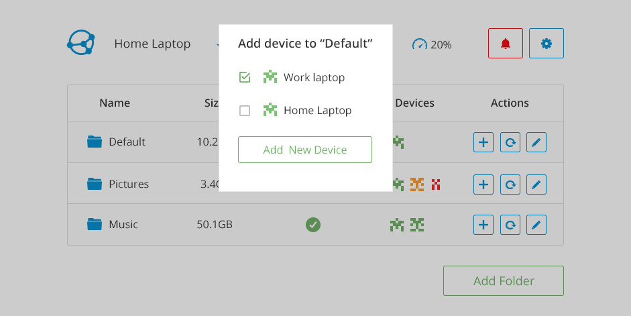Check the Home Laptop checkbox
This screenshot has width=631, height=316.
tap(245, 110)
